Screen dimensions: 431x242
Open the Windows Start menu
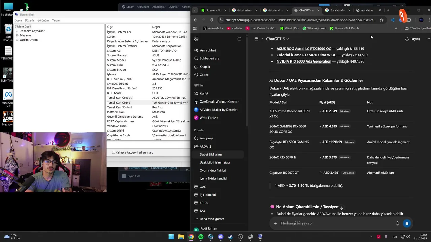(171, 237)
